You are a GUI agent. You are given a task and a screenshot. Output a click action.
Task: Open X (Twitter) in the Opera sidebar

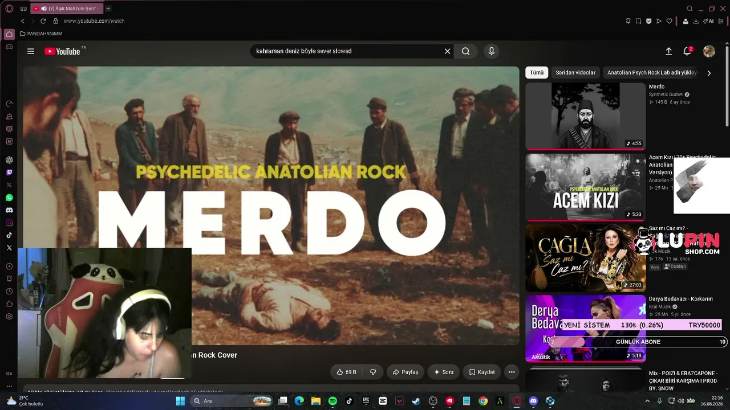click(x=9, y=248)
